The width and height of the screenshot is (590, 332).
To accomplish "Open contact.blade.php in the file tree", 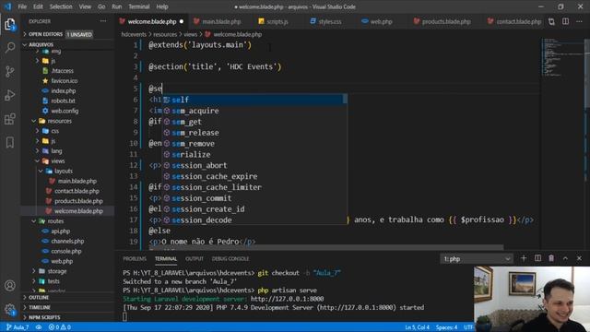I will 77,191.
